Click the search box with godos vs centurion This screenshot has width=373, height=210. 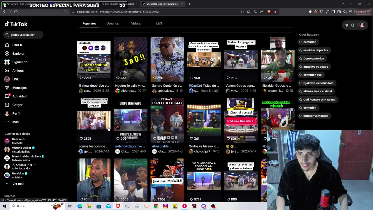(x=24, y=35)
